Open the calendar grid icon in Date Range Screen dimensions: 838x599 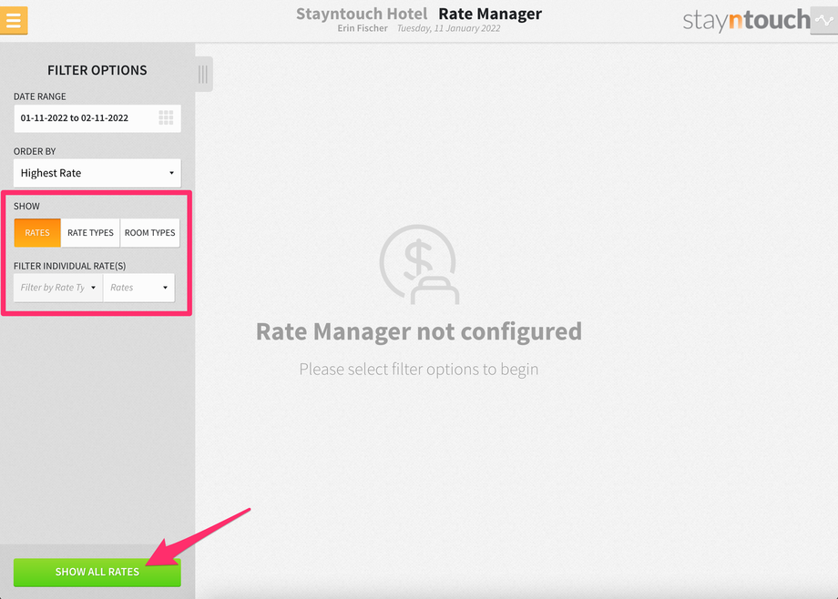coord(166,118)
